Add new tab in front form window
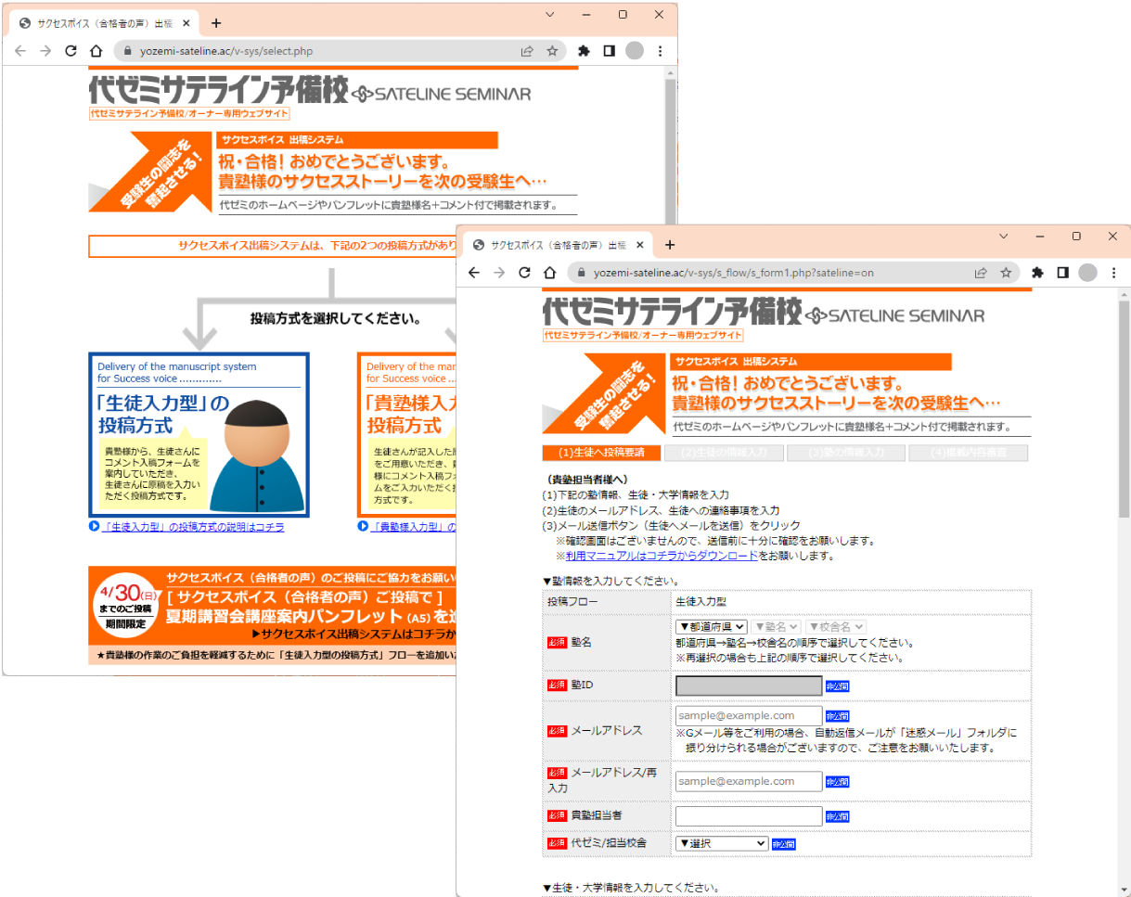Screen dimensions: 1131x897 click(x=670, y=245)
